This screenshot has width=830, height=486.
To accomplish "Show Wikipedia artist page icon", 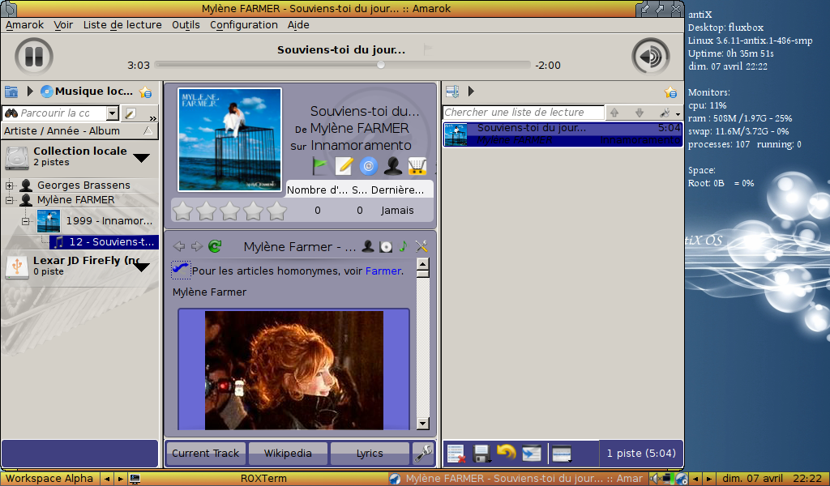I will point(368,246).
